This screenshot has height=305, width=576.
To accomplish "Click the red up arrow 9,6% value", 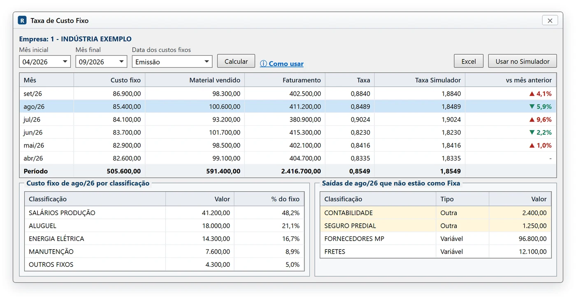I will [540, 119].
